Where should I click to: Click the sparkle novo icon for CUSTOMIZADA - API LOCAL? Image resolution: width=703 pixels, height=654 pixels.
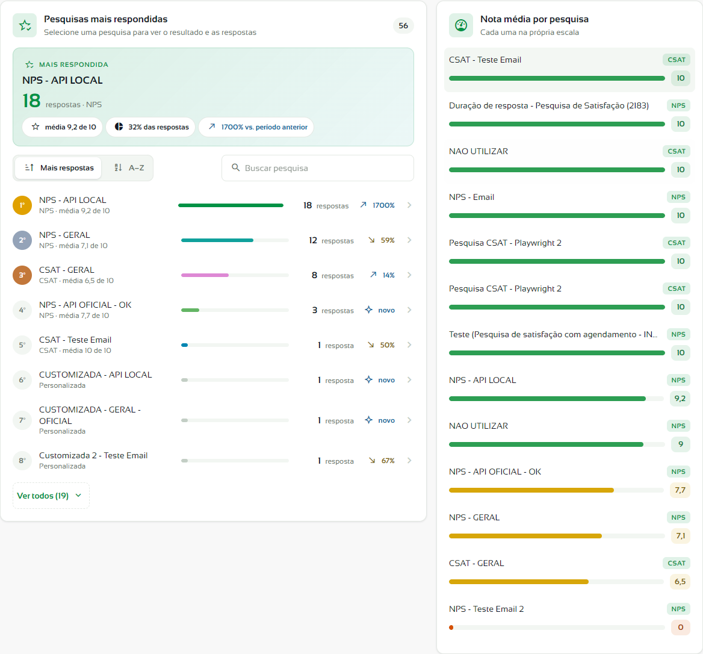368,380
